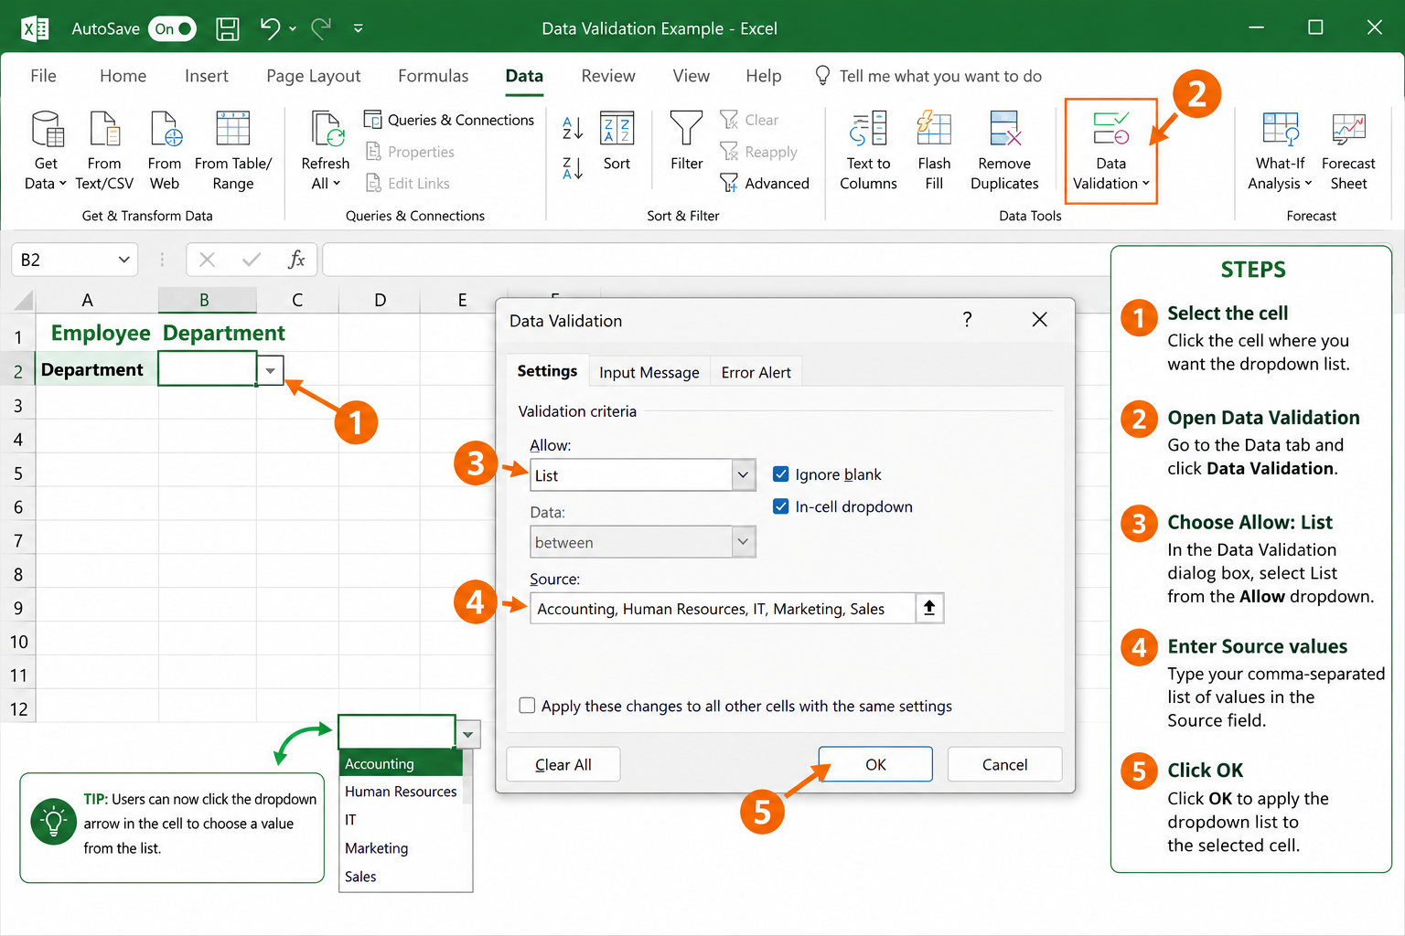Open What-If Analysis menu
Screen dimensions: 1405x936
click(x=1280, y=150)
